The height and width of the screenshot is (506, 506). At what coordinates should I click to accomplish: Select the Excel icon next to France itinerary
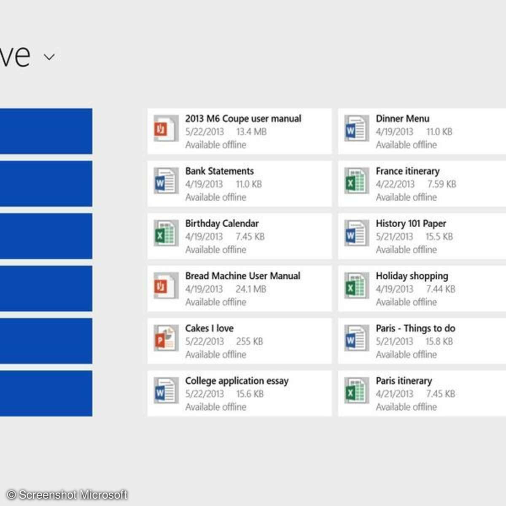click(x=355, y=181)
